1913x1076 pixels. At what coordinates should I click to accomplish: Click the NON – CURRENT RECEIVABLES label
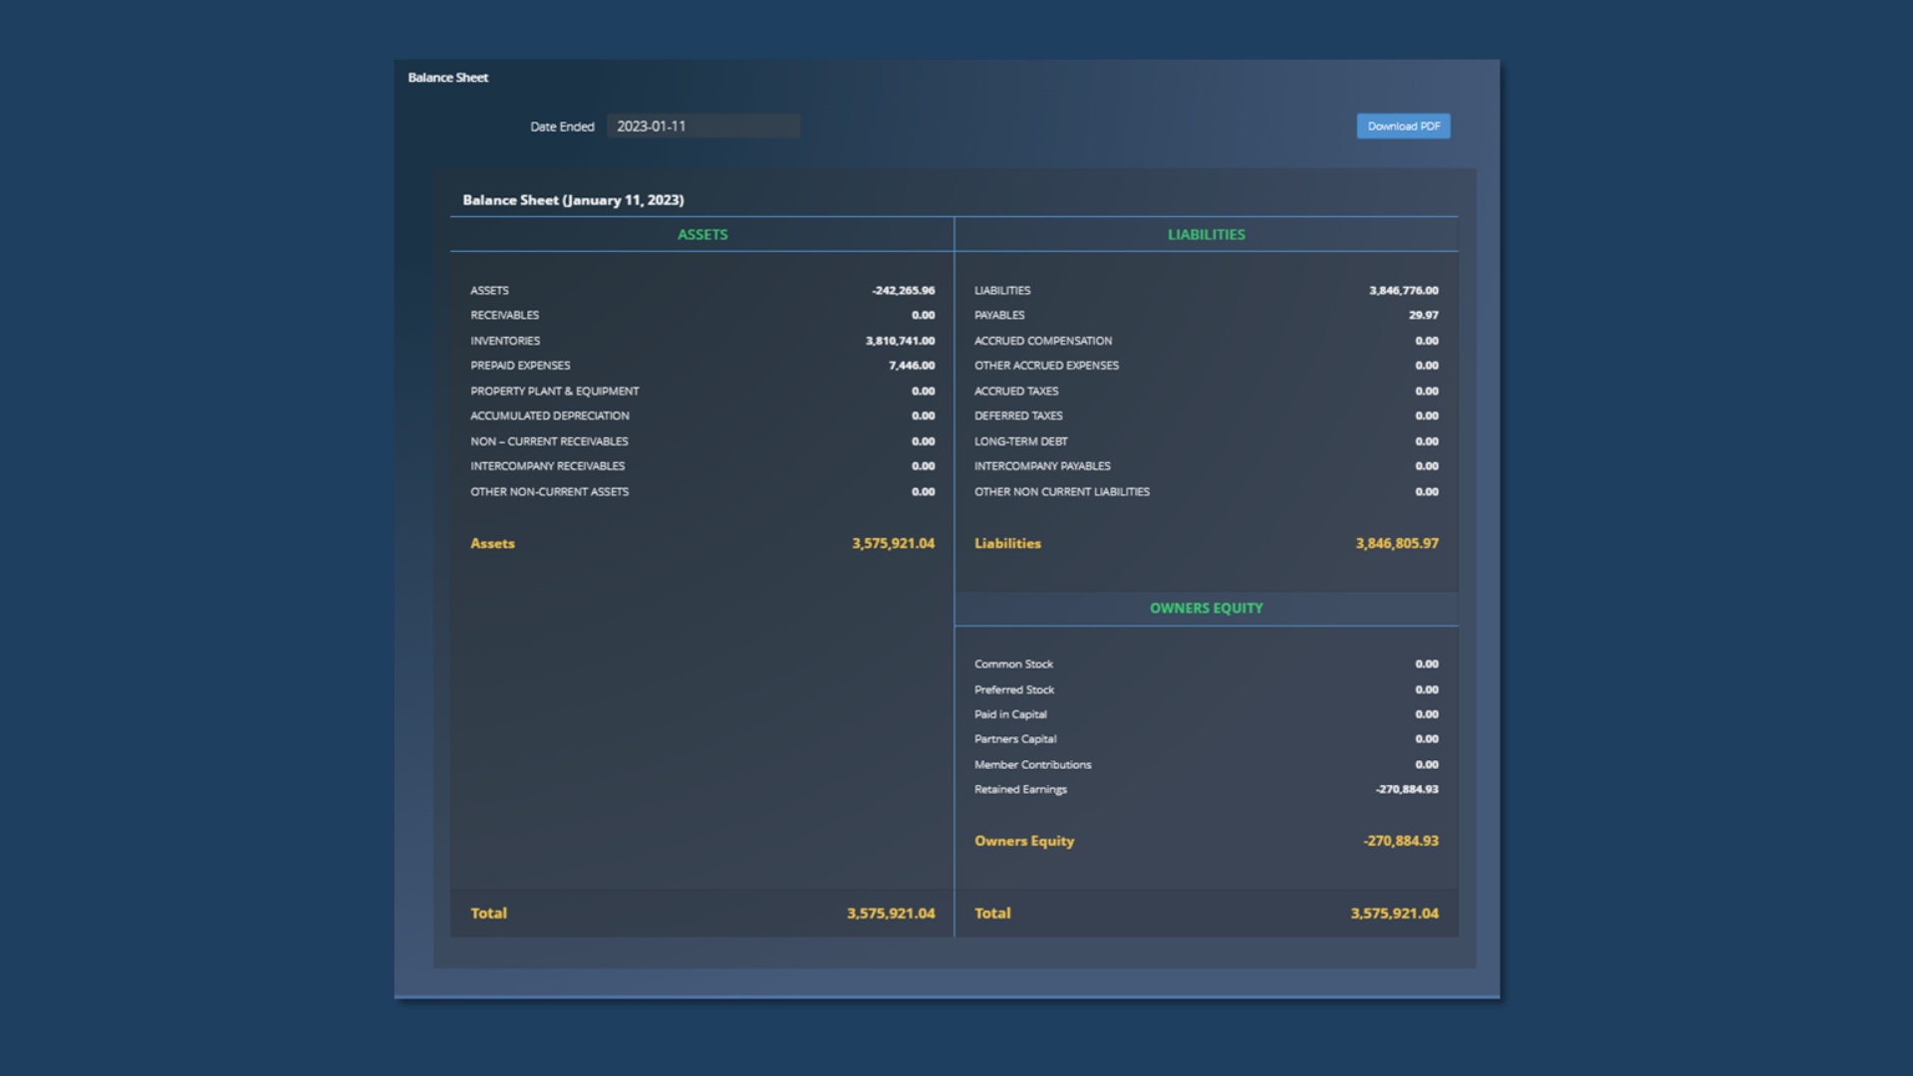(x=549, y=441)
